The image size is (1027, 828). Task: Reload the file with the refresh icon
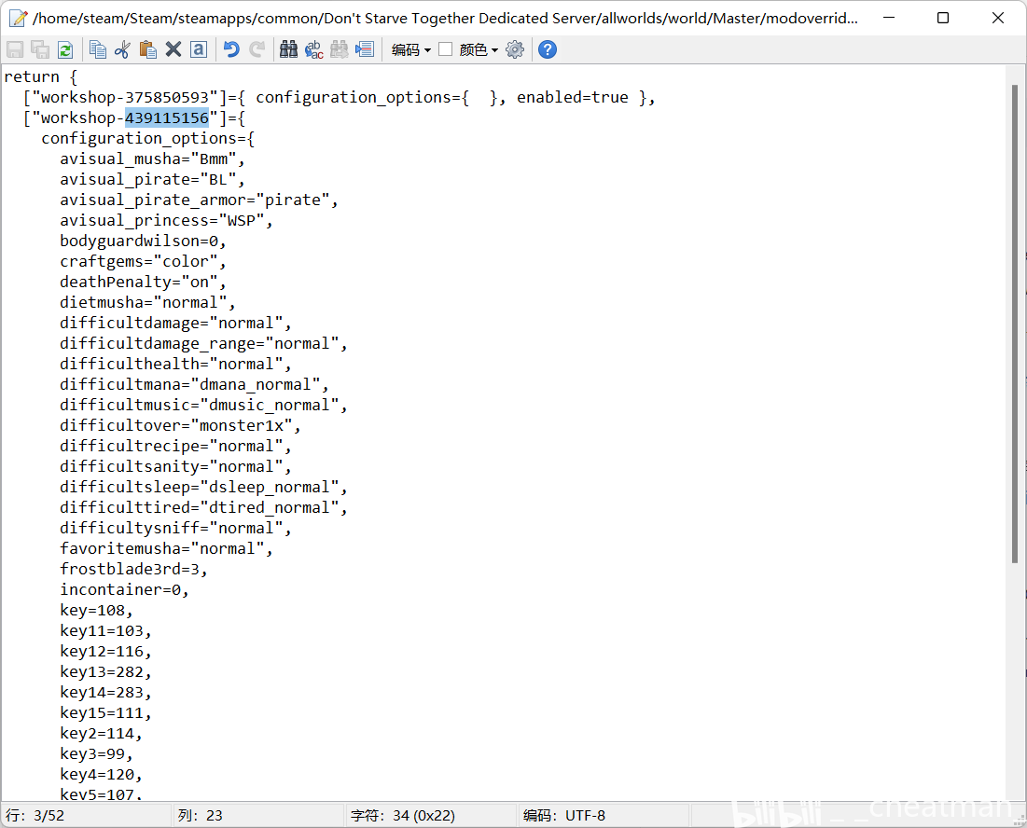65,49
